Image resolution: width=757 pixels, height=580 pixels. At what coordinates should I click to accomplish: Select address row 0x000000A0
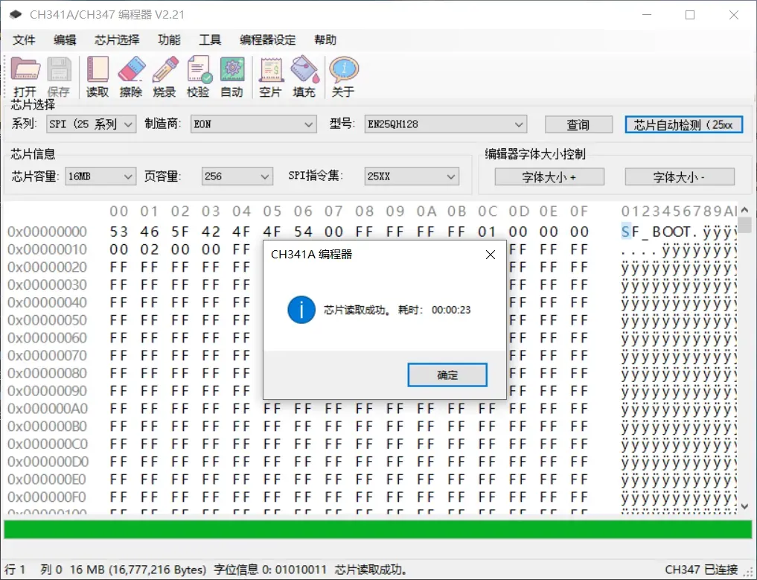pos(48,409)
